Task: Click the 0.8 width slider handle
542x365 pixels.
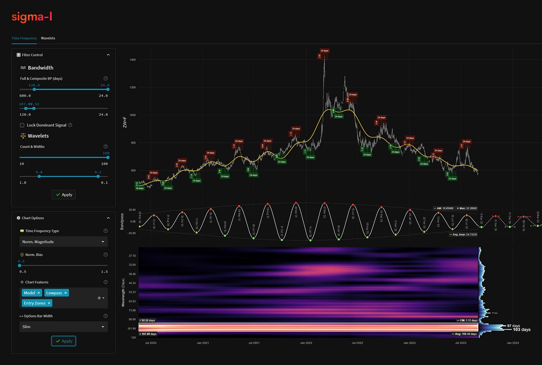Action: [x=39, y=177]
